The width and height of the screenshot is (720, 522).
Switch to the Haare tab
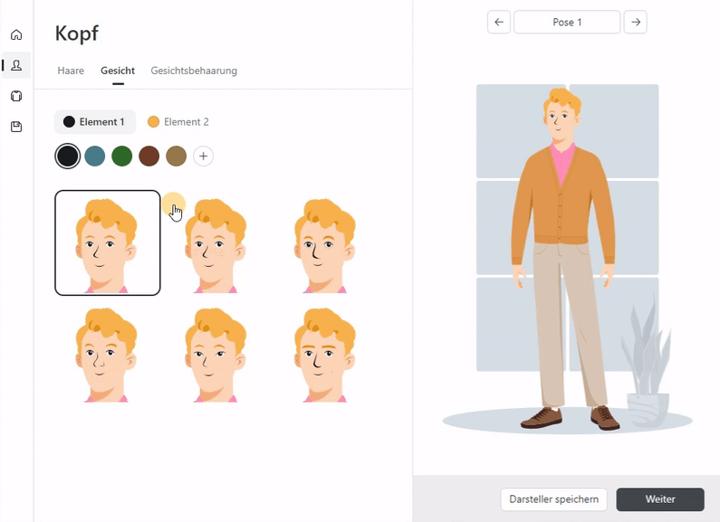(71, 71)
